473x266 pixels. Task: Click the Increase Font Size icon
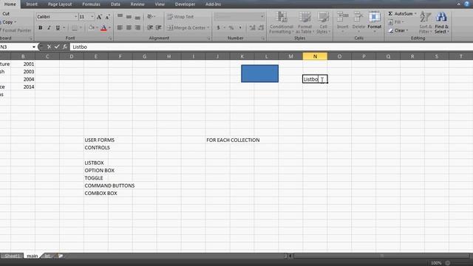pyautogui.click(x=99, y=17)
